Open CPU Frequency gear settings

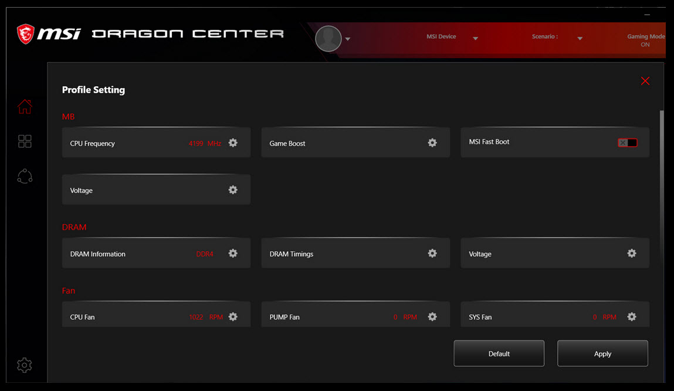pos(233,143)
